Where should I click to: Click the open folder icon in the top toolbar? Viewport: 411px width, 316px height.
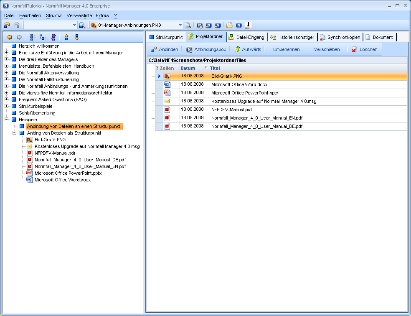point(229,25)
